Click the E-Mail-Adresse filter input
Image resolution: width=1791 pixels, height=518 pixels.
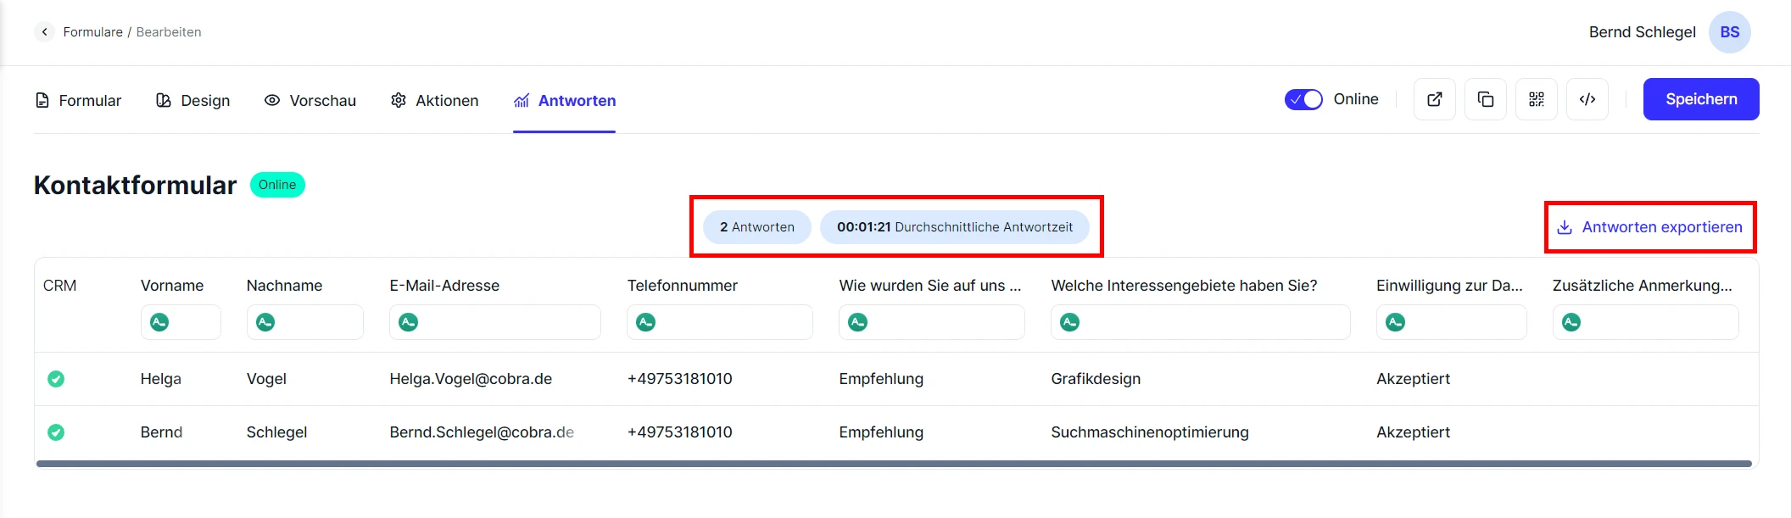pyautogui.click(x=495, y=322)
